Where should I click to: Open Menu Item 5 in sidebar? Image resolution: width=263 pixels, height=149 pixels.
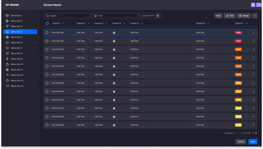[17, 37]
